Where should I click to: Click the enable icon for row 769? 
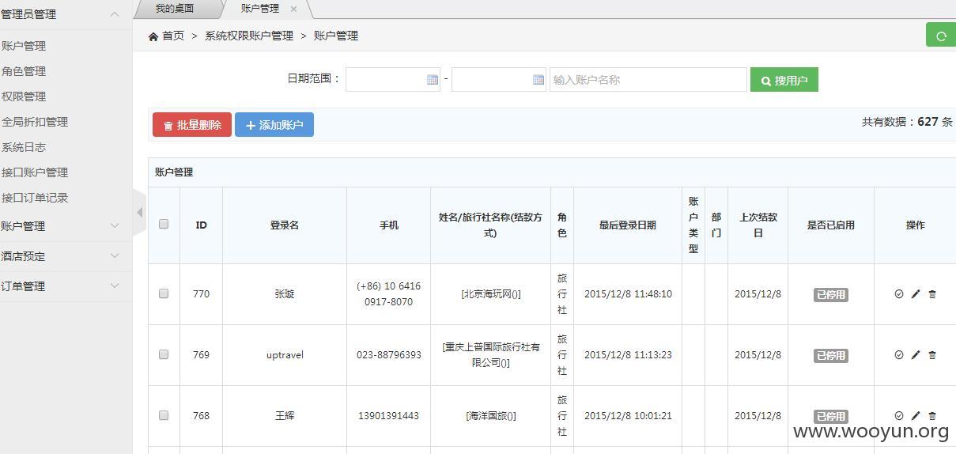[x=899, y=355]
